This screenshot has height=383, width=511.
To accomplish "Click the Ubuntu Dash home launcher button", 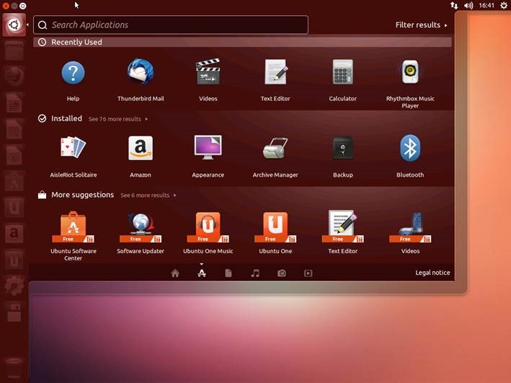I will [14, 25].
